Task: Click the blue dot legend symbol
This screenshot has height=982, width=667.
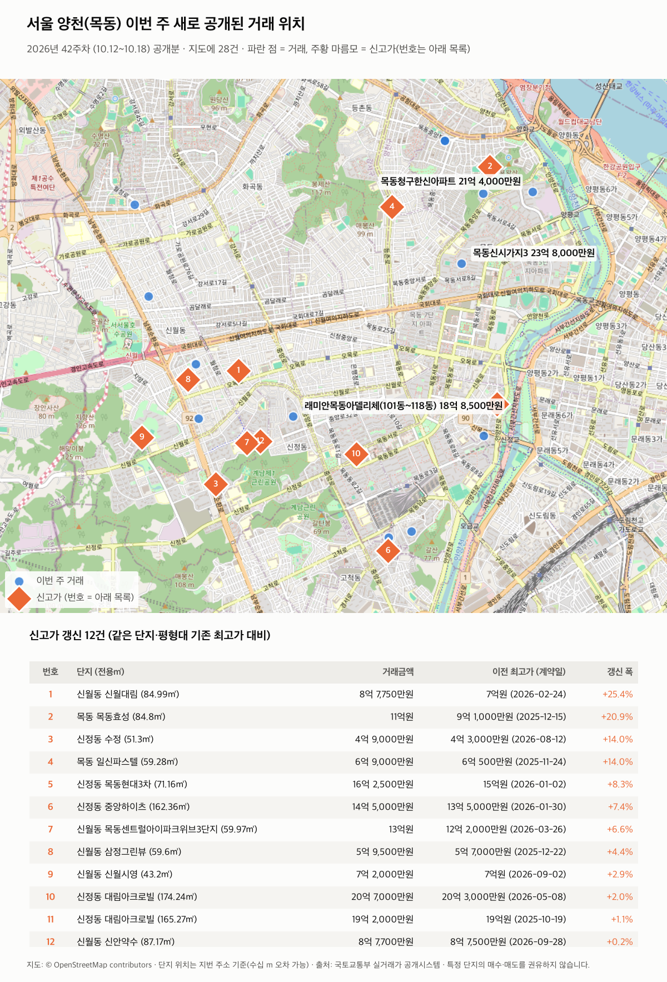Action: (19, 581)
